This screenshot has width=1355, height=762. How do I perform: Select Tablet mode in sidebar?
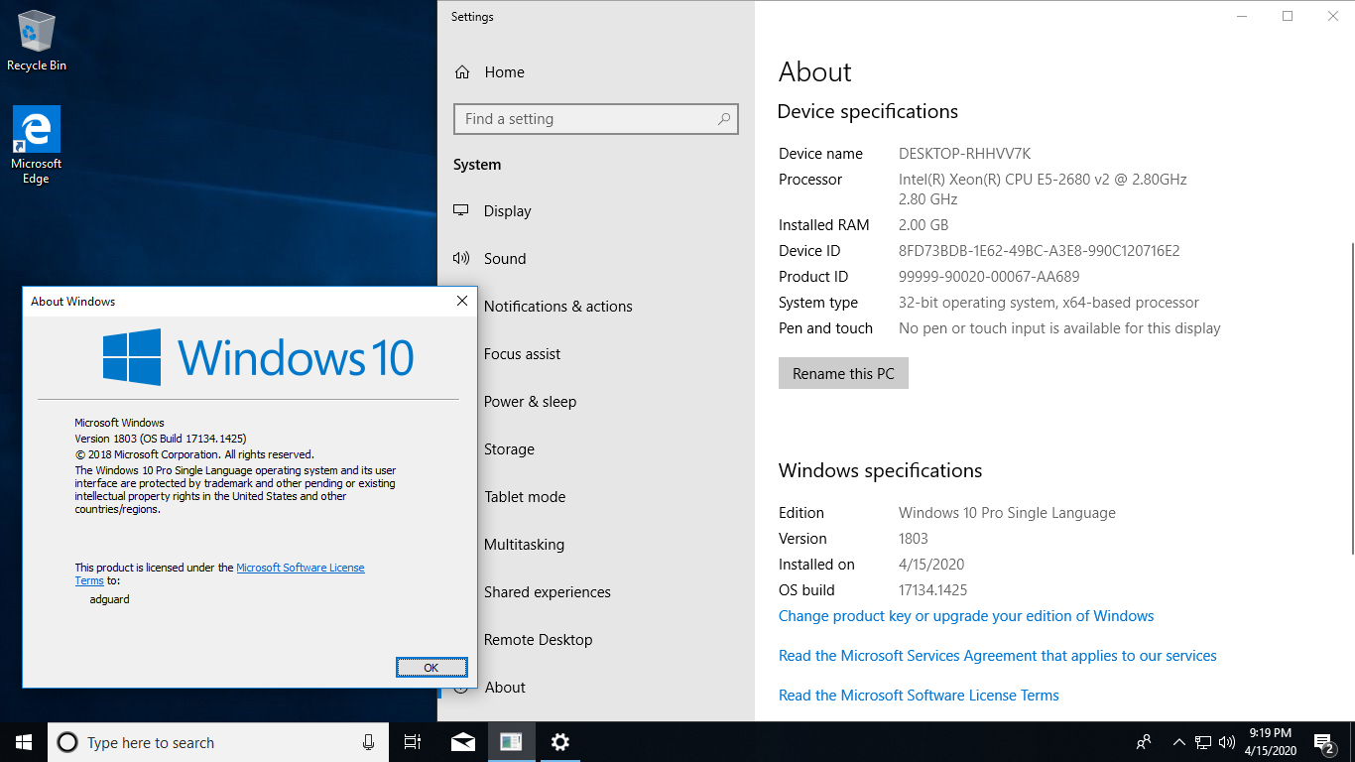coord(525,497)
